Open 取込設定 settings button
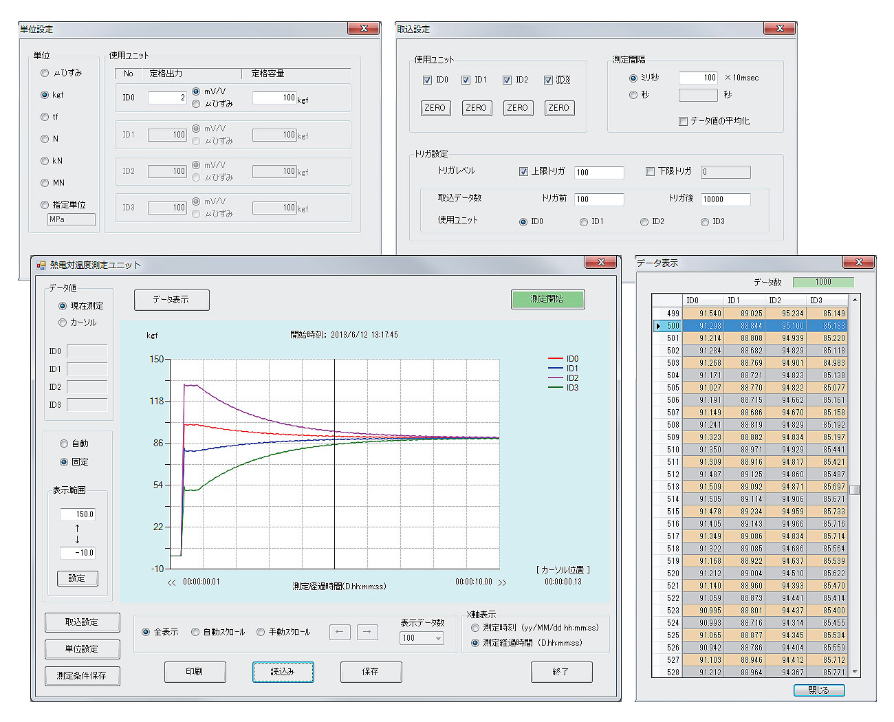The width and height of the screenshot is (894, 722). pyautogui.click(x=82, y=622)
